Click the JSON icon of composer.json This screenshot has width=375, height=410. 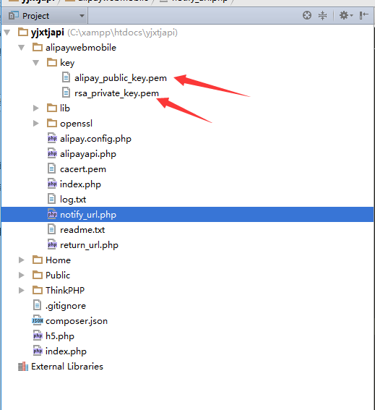38,320
